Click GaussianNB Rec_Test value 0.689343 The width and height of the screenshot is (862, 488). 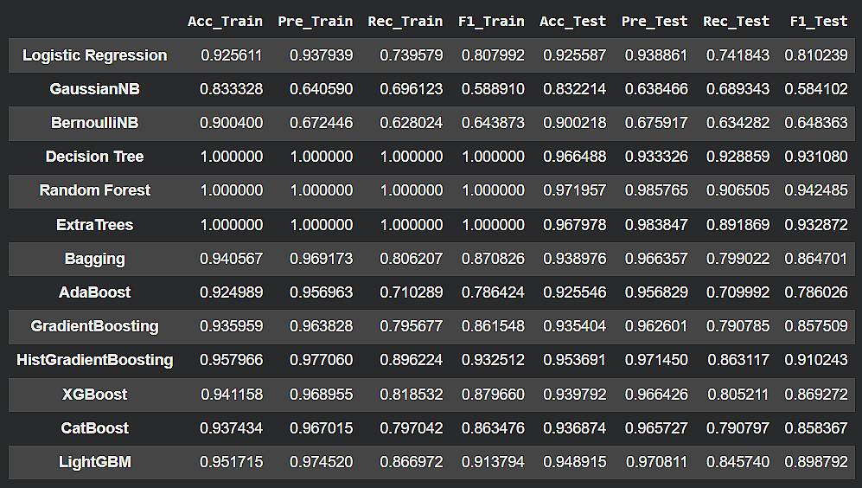point(737,89)
